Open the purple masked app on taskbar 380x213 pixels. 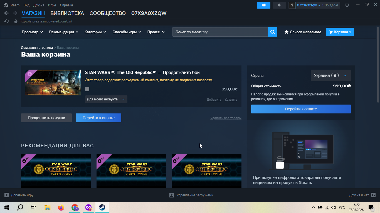pyautogui.click(x=88, y=207)
